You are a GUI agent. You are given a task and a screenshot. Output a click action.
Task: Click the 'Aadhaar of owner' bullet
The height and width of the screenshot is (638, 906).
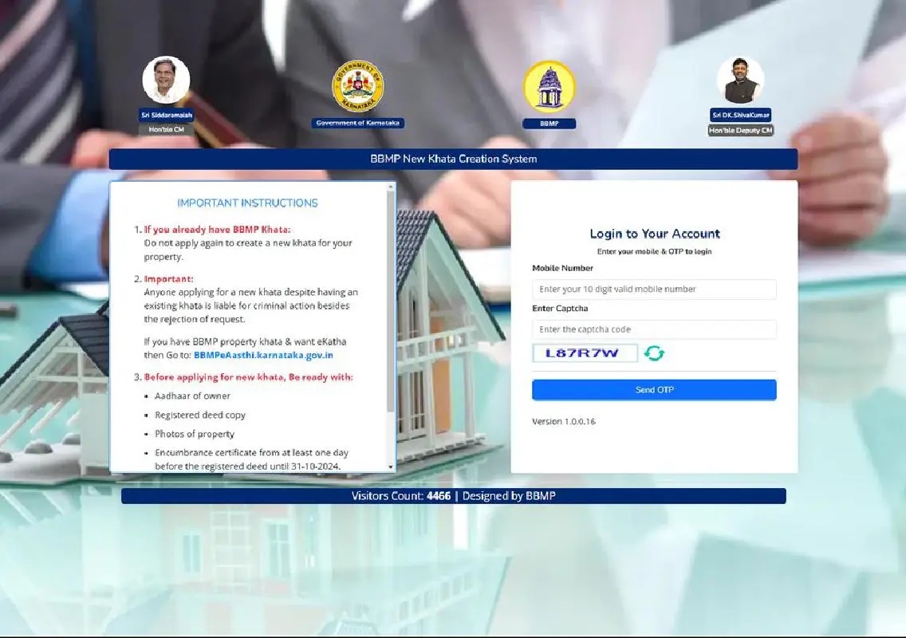[x=192, y=396]
